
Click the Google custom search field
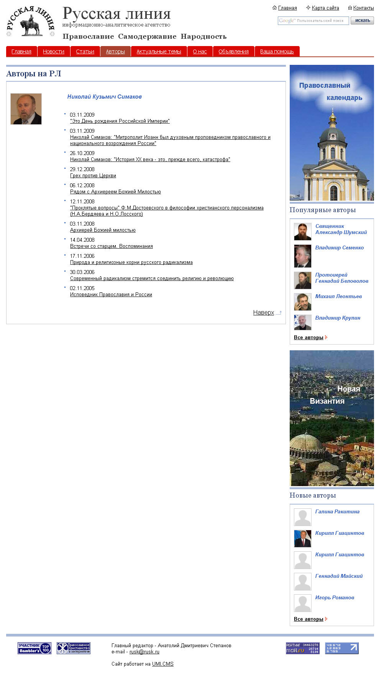coord(313,21)
